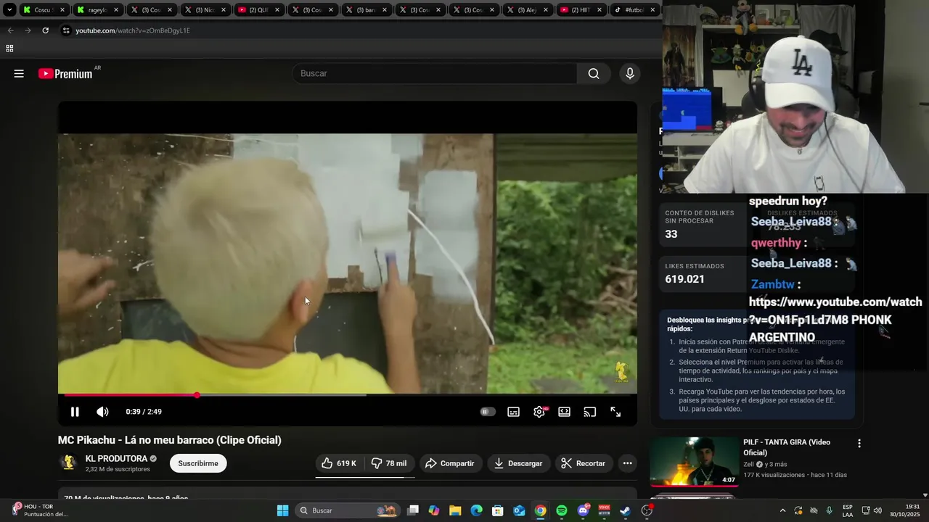Open the PILF - TANTA GIRA video thumbnail
Screen dimensions: 929x522
[694, 461]
